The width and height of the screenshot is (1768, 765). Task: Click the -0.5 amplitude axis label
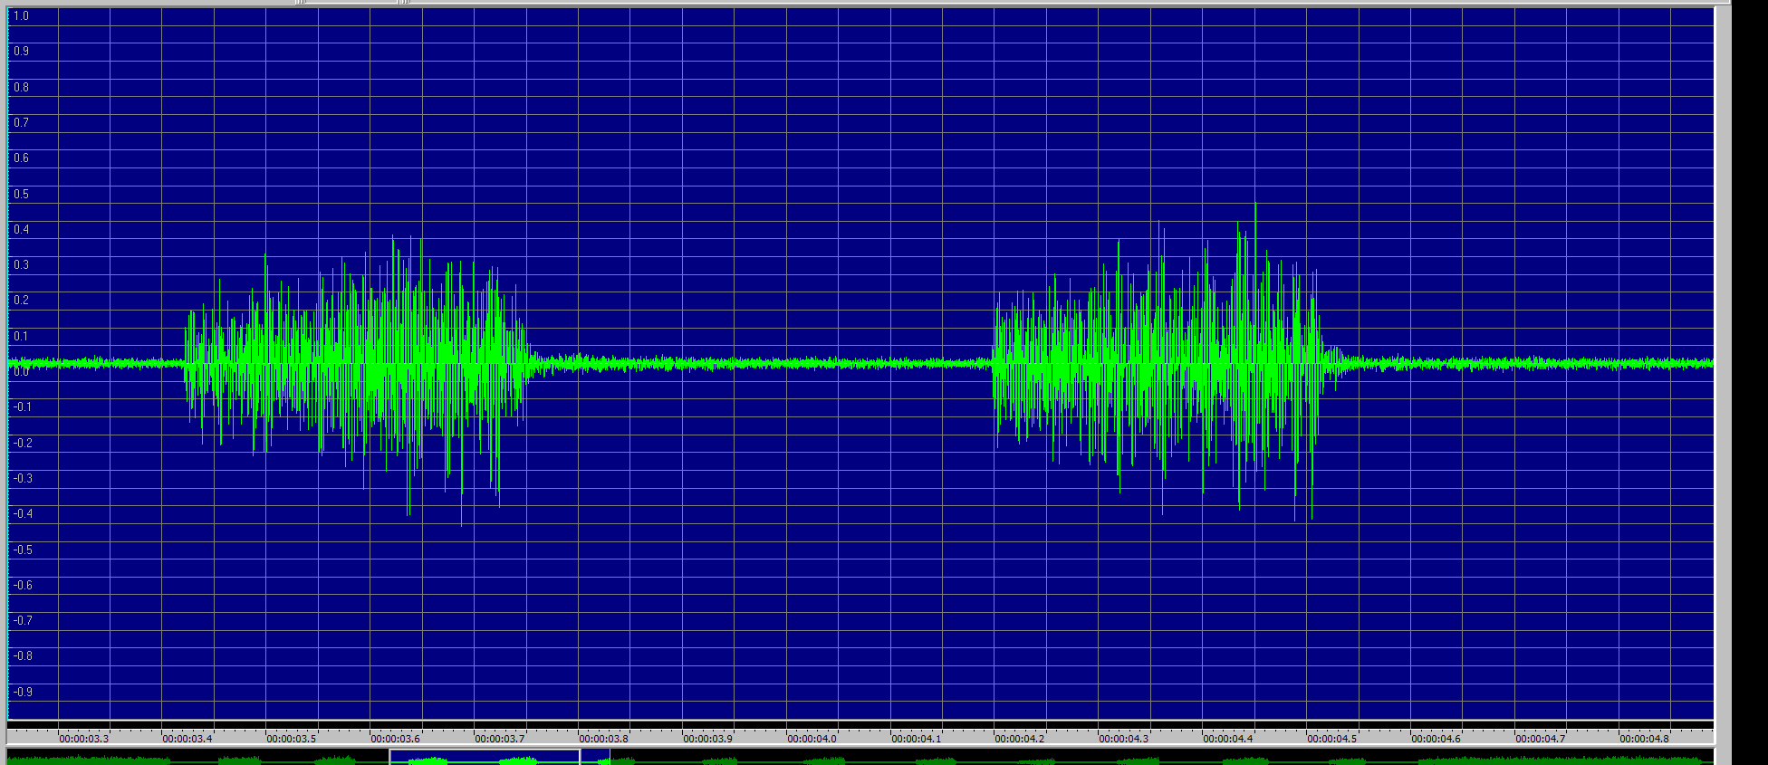click(x=23, y=550)
